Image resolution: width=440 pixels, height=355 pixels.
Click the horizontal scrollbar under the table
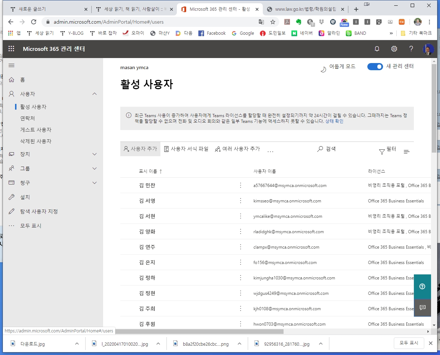199,331
